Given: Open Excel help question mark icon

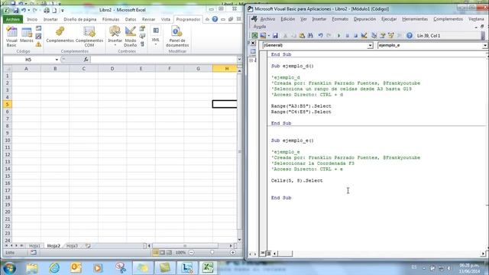Looking at the screenshot, I should click(x=215, y=19).
